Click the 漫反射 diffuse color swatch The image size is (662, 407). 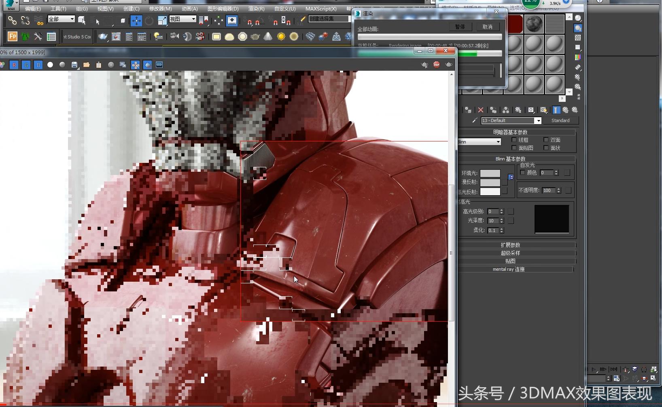(x=490, y=182)
